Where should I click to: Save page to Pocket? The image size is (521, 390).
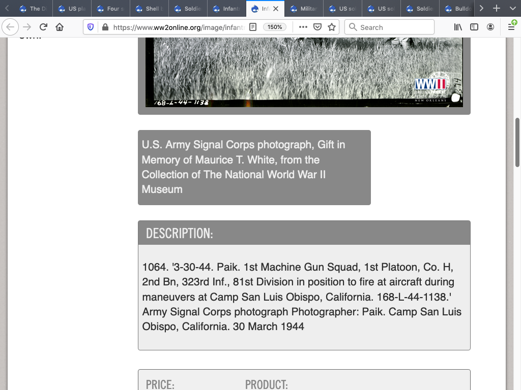[x=317, y=27]
